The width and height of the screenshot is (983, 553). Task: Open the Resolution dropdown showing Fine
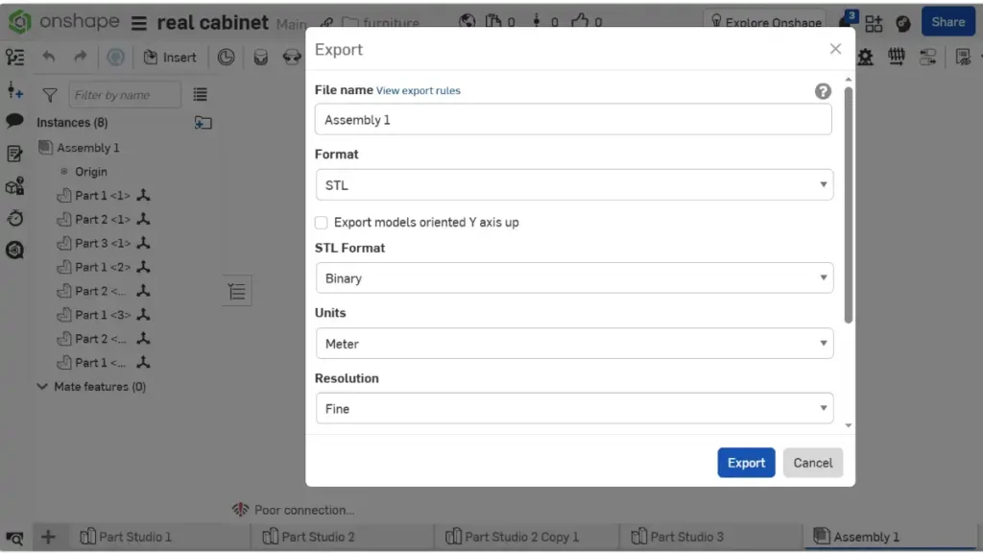[x=574, y=408]
